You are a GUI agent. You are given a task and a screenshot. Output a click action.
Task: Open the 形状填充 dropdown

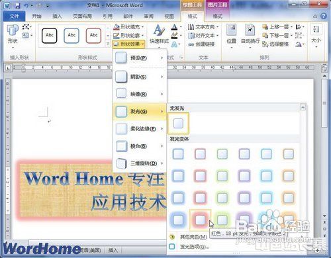click(128, 27)
